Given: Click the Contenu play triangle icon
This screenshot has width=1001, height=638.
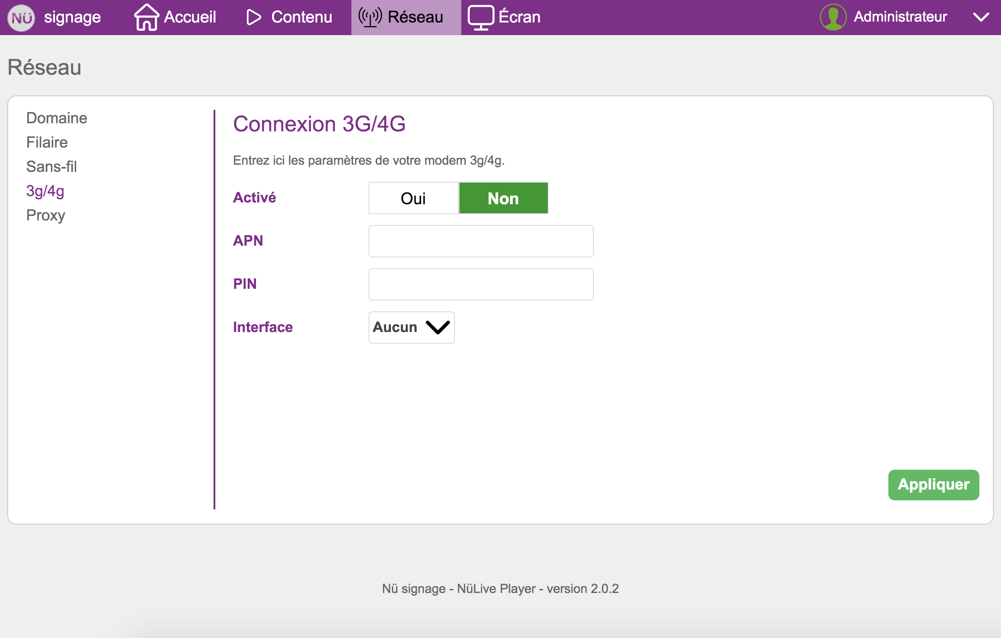Looking at the screenshot, I should click(254, 17).
